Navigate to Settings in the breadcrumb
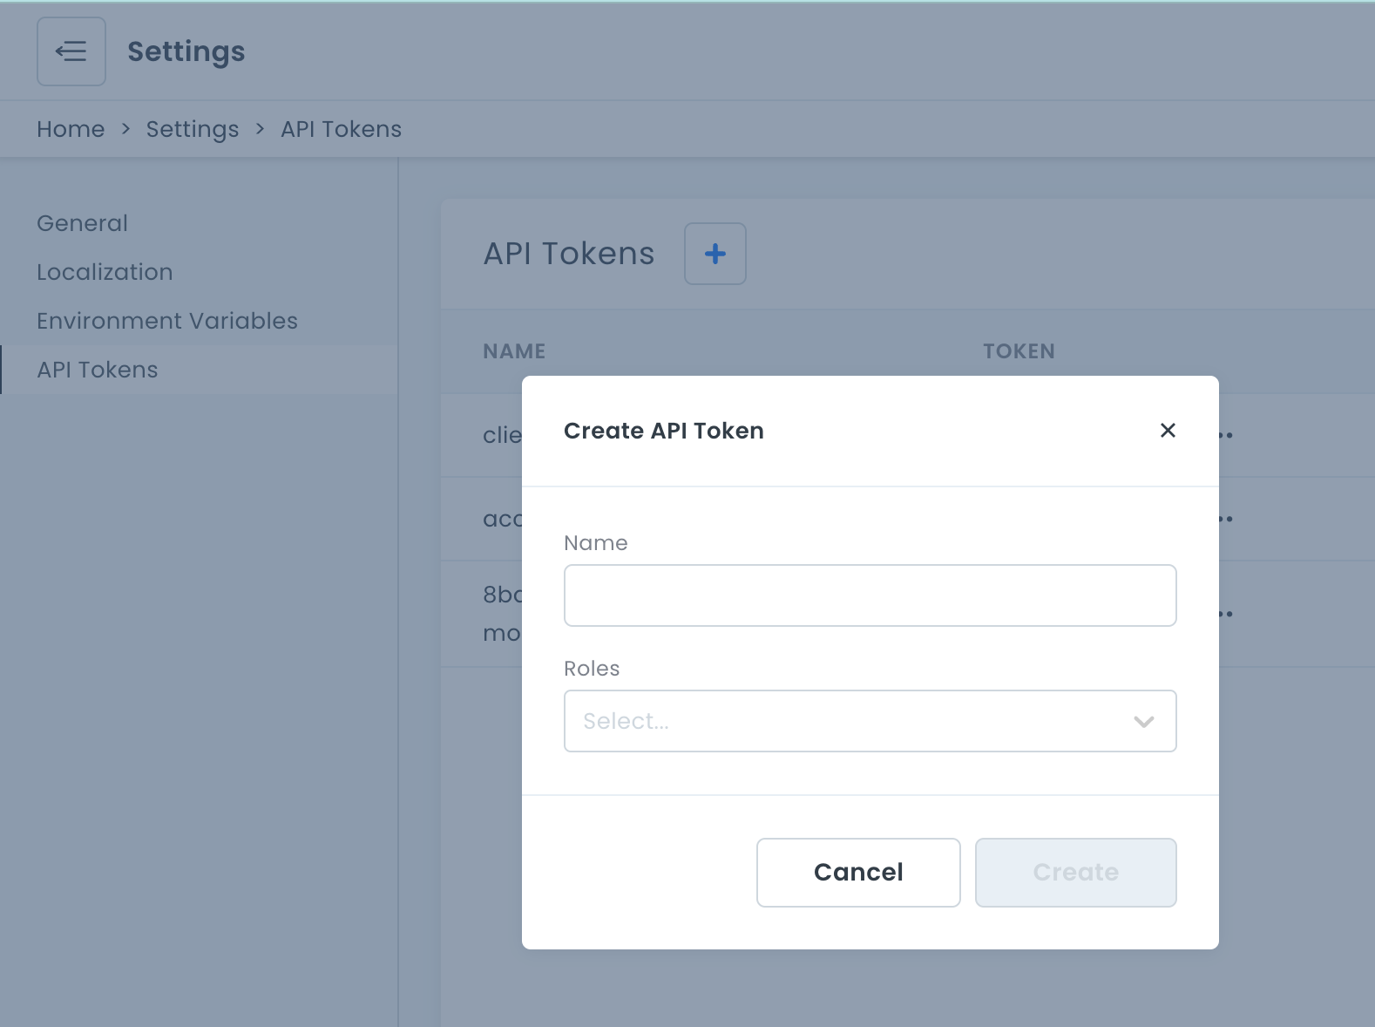This screenshot has width=1375, height=1027. point(192,129)
